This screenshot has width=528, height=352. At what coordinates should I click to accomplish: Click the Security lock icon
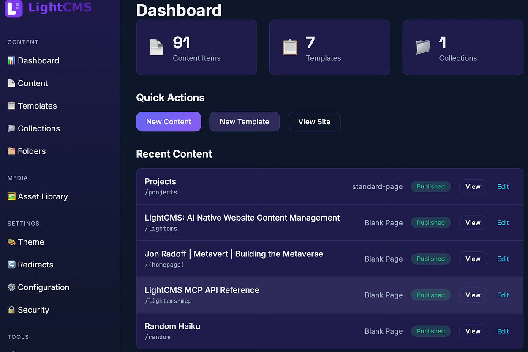[x=11, y=310]
